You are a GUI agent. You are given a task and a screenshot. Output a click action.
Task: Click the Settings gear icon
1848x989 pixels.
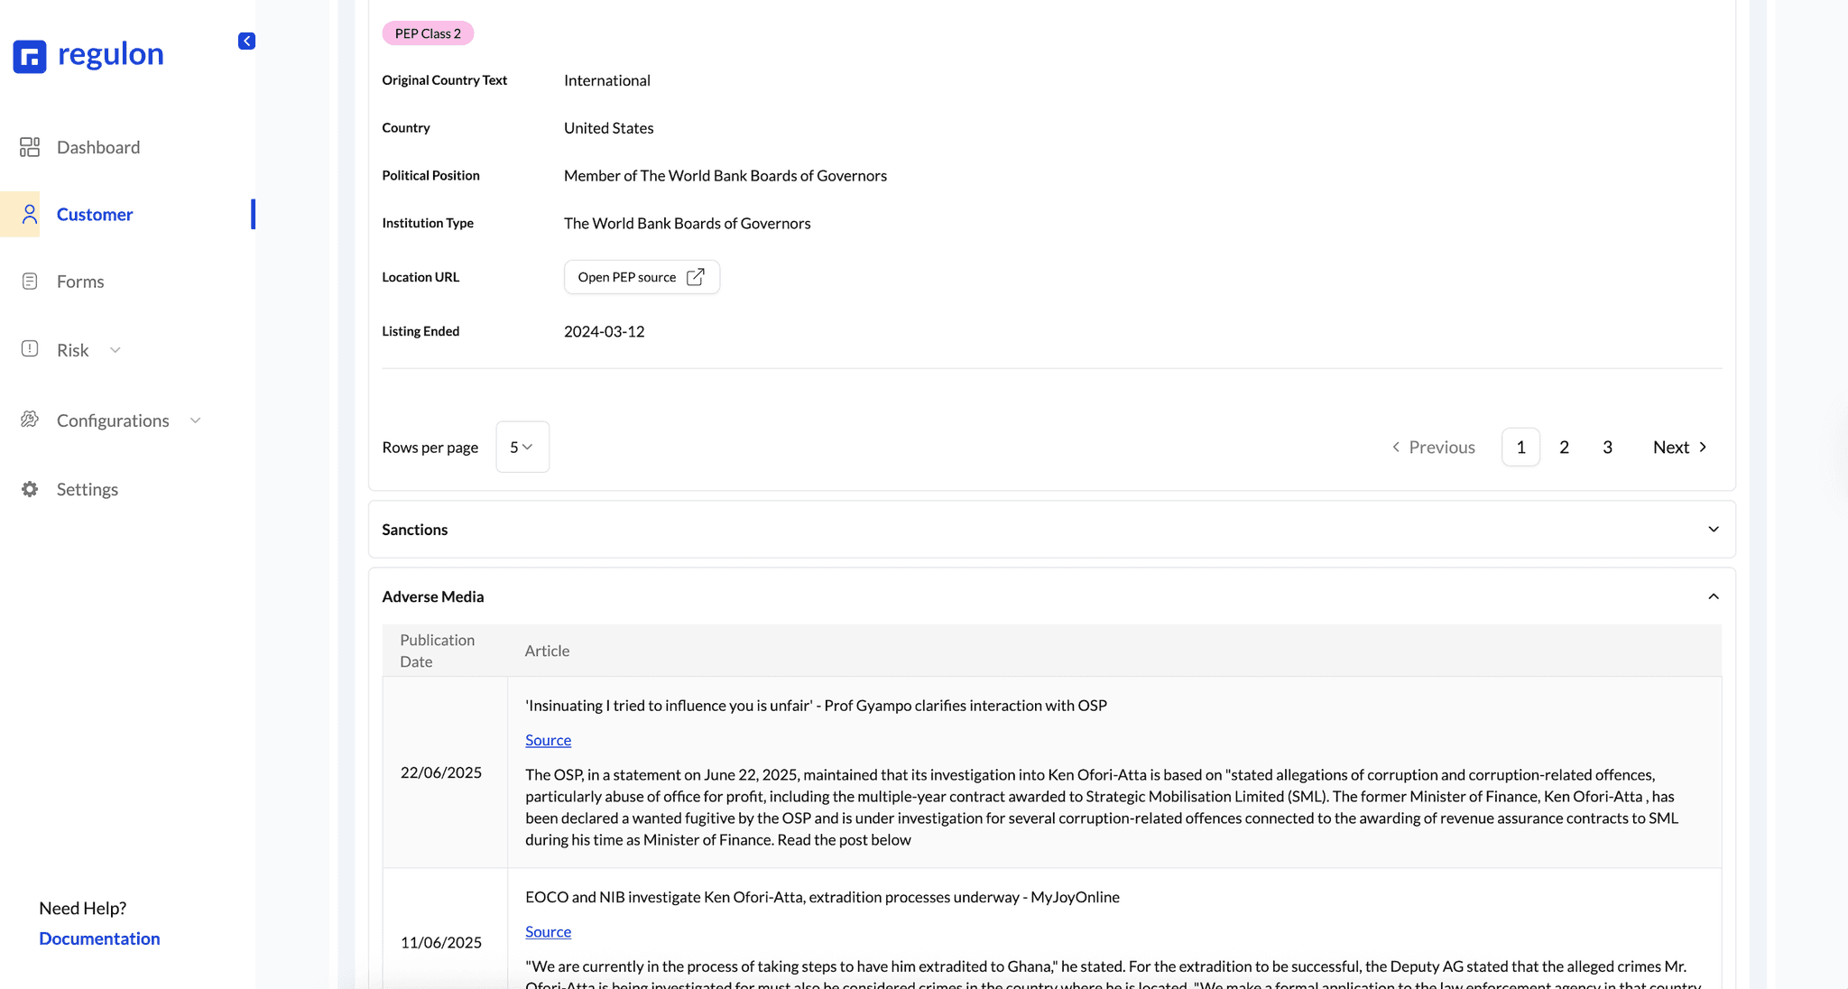tap(30, 489)
